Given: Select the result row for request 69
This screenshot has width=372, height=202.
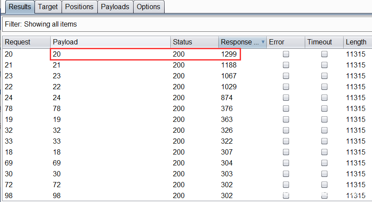Looking at the screenshot, I should point(109,163).
